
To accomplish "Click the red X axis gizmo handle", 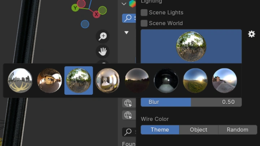I will (96, 14).
